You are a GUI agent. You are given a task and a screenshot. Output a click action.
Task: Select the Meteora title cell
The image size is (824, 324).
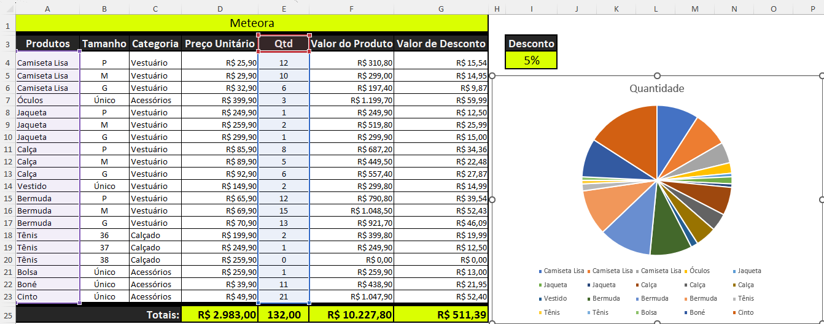(252, 23)
